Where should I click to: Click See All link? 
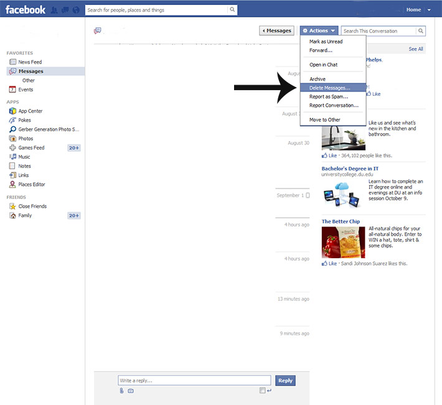click(416, 49)
